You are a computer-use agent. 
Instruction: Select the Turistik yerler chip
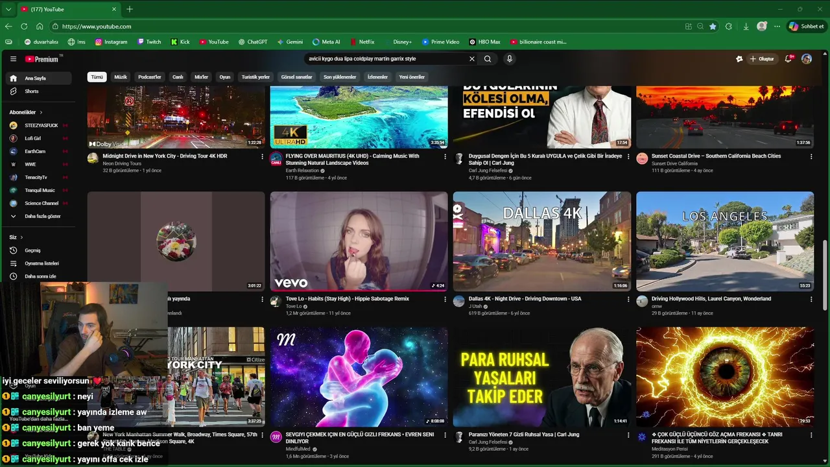pyautogui.click(x=255, y=77)
